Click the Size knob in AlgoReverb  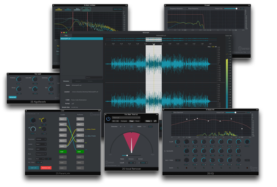tap(35, 89)
